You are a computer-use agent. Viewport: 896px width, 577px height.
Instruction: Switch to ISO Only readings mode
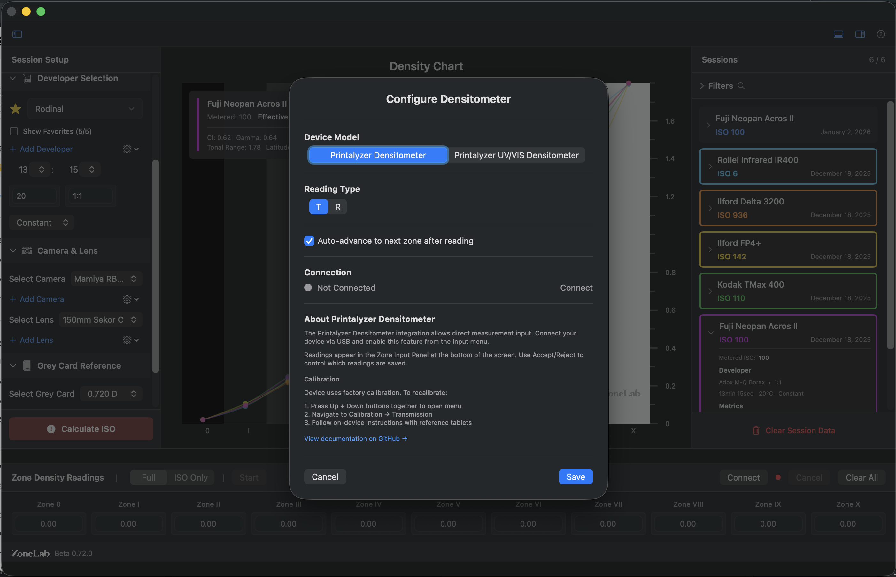pos(190,477)
